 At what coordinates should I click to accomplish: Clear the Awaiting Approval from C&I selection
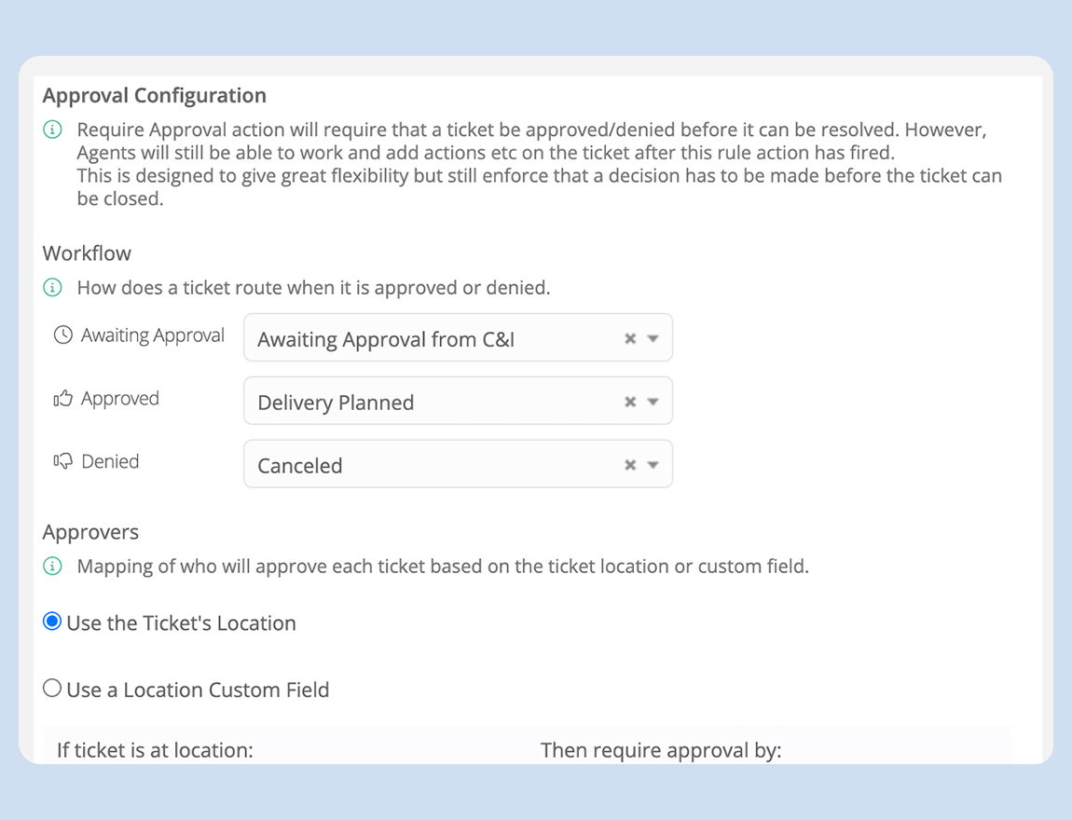[x=630, y=338]
